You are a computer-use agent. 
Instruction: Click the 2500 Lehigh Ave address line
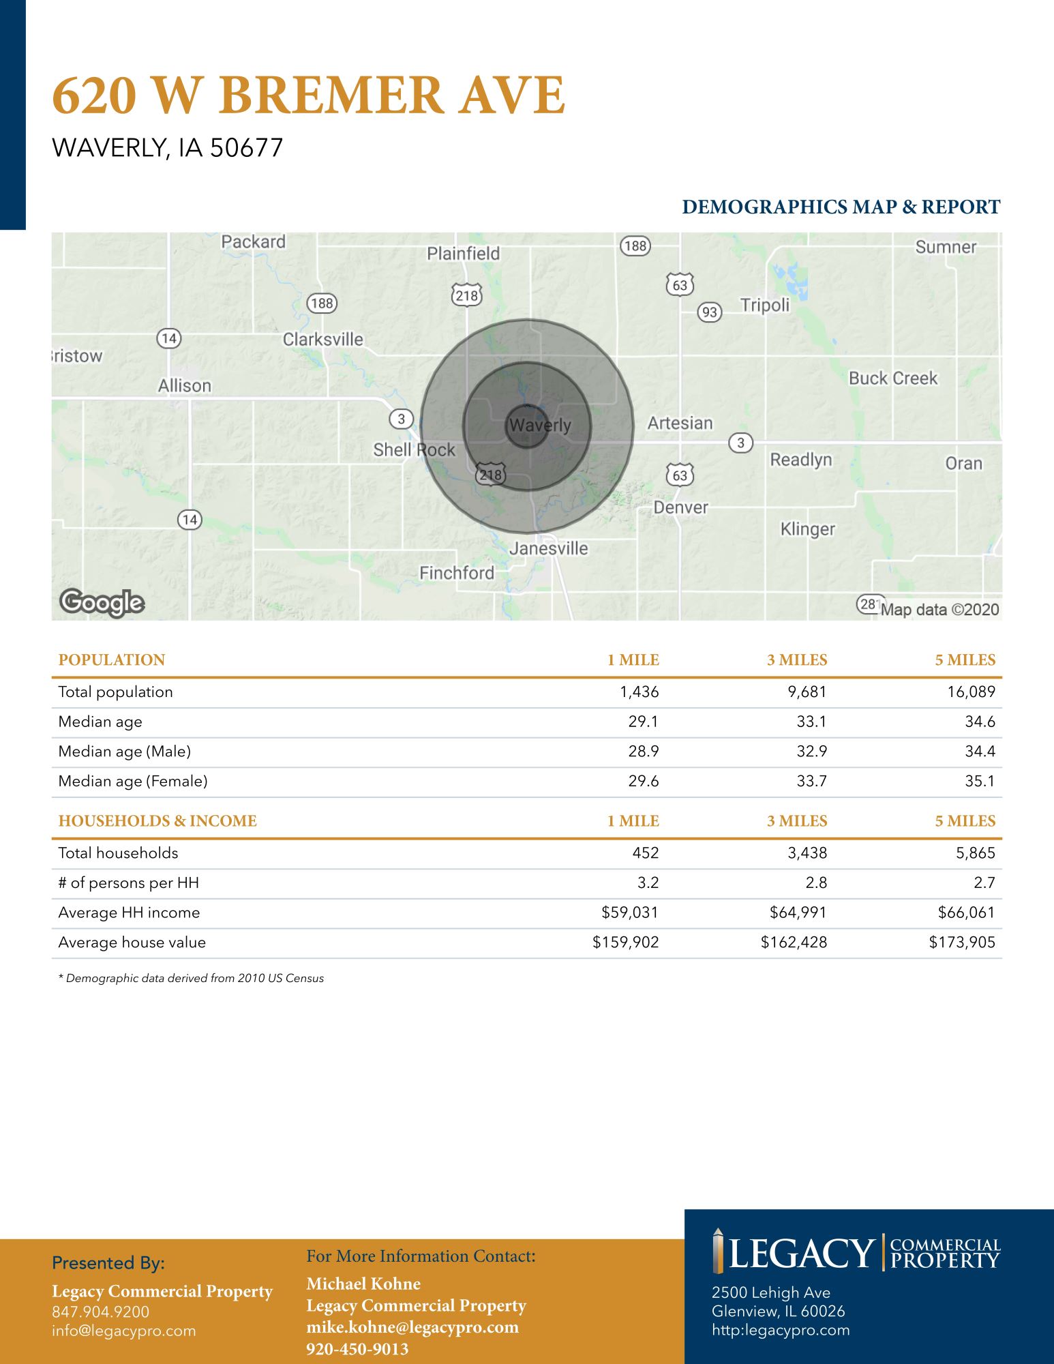(771, 1293)
